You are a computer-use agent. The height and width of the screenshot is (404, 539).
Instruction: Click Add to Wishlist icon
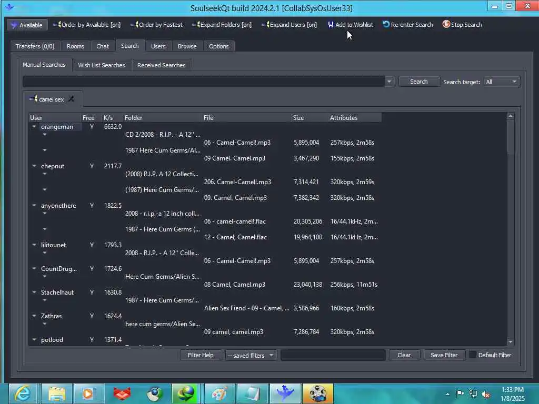[331, 25]
